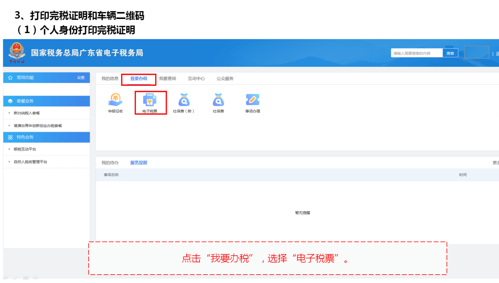Image resolution: width=499 pixels, height=283 pixels.
Task: Open the 事项办理 pencil icon
Action: point(253,100)
